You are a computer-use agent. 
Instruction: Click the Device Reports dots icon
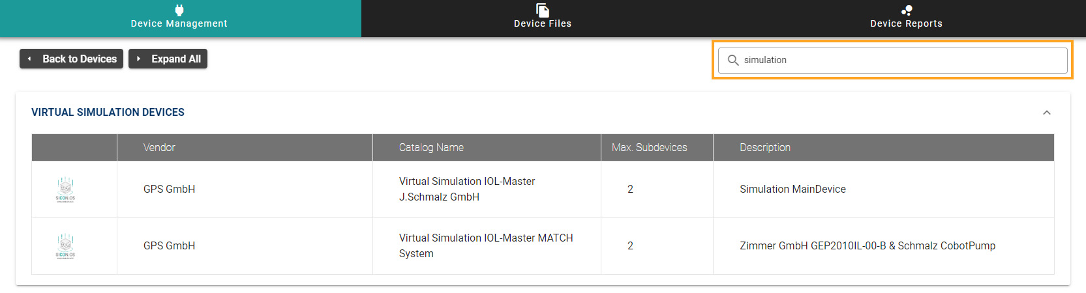coord(906,10)
